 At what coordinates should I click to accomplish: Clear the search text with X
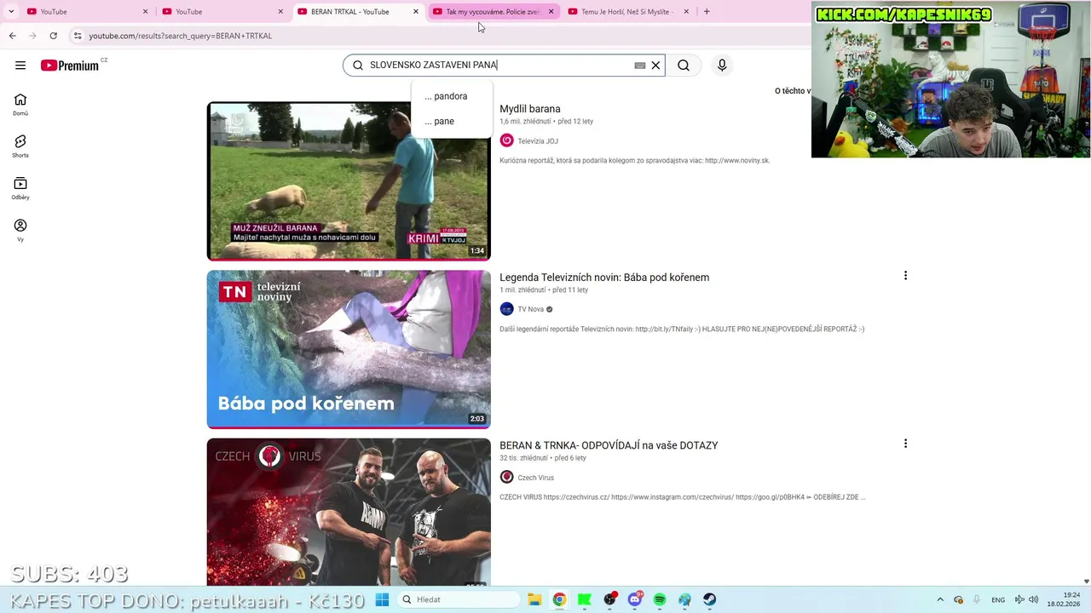[x=655, y=65]
